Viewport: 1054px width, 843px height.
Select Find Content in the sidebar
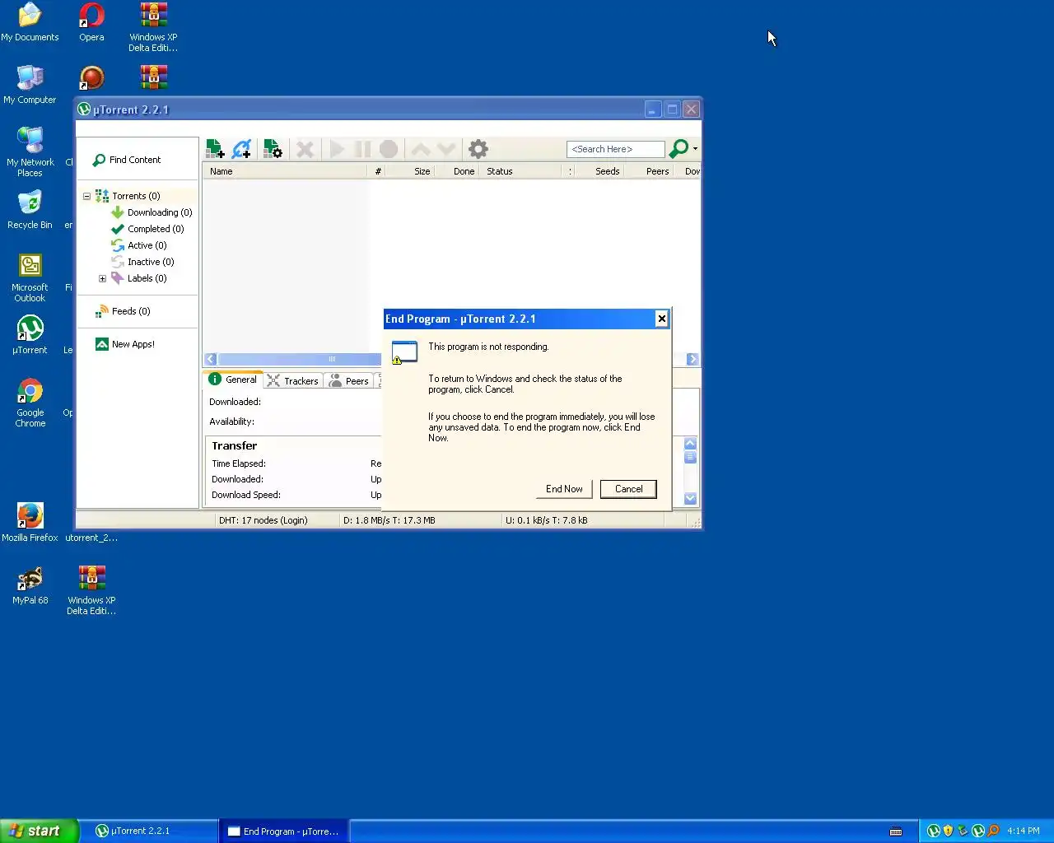(127, 160)
